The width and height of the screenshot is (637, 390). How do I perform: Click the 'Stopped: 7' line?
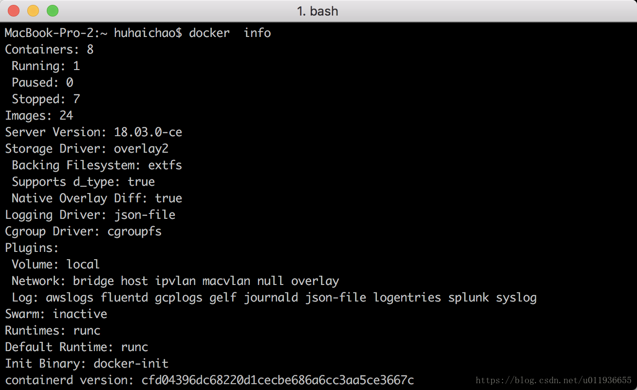point(46,99)
